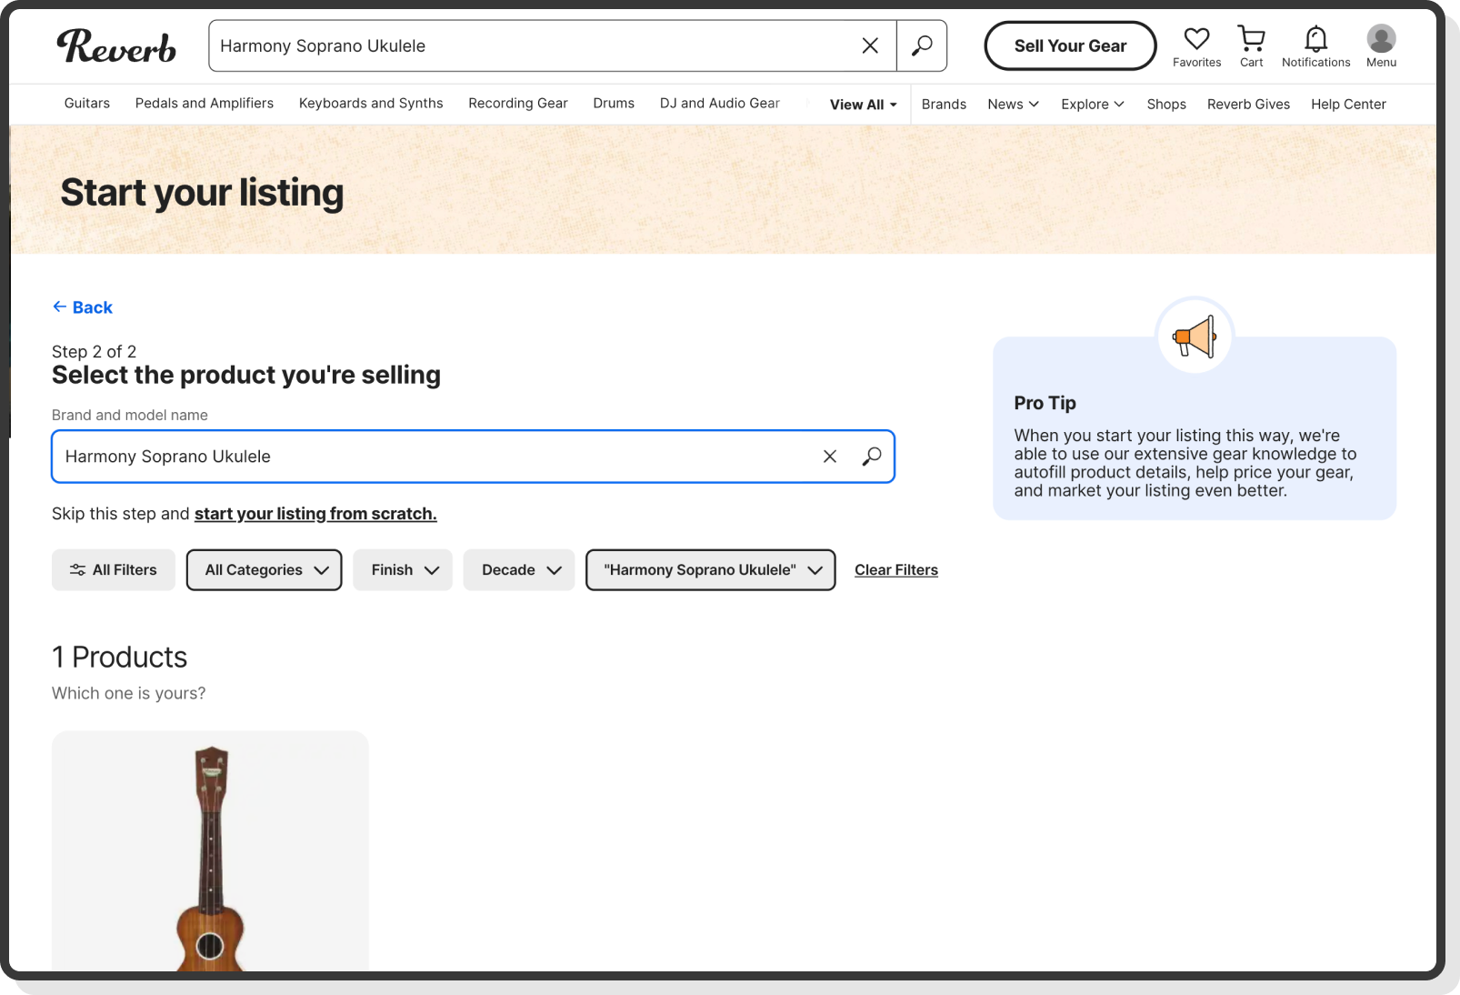Viewport: 1460px width, 995px height.
Task: Click the Reverb logo
Action: click(x=116, y=45)
